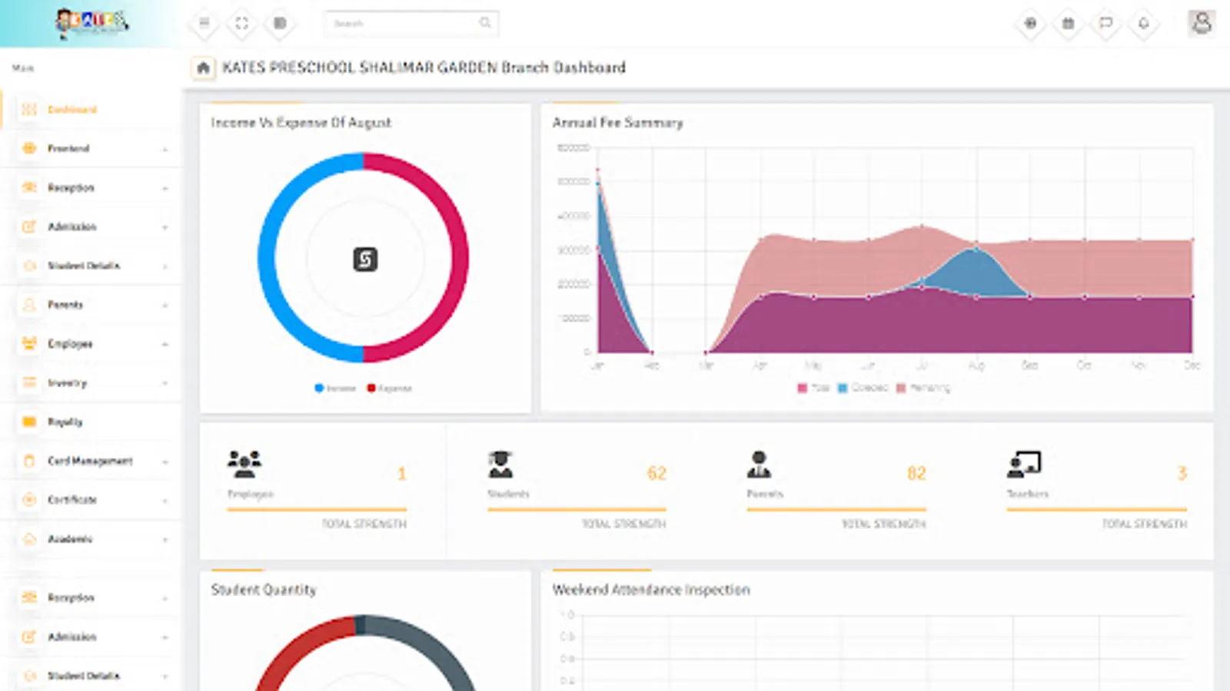Click the Remaining legend color swatch
The width and height of the screenshot is (1230, 691).
[901, 388]
